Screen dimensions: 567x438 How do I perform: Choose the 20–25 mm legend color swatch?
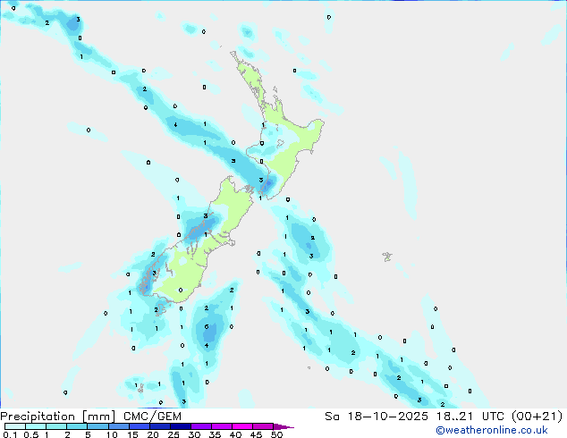tap(160, 426)
